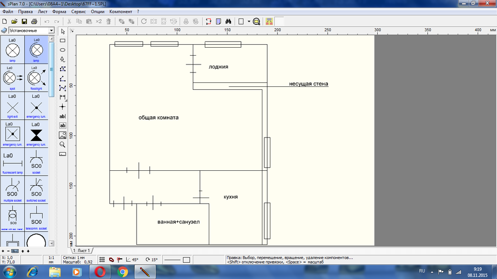Click the save diskette icon
Screen dimensions: 497x279
[x=24, y=22]
